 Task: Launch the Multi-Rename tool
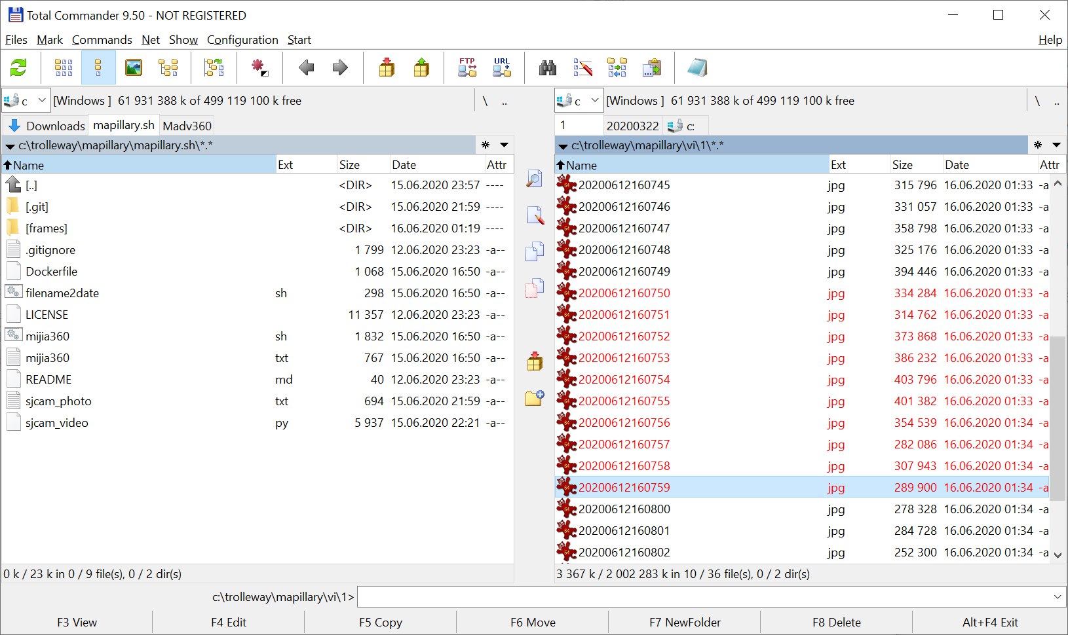[582, 67]
